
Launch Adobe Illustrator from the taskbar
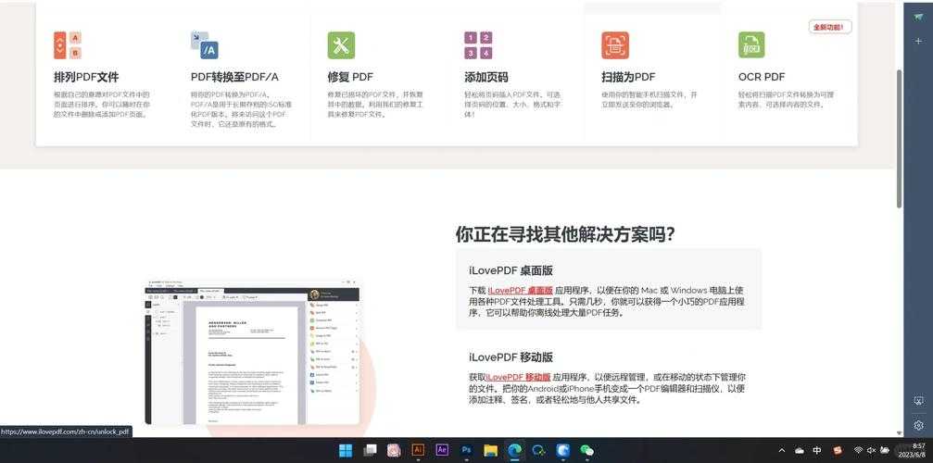(x=418, y=450)
